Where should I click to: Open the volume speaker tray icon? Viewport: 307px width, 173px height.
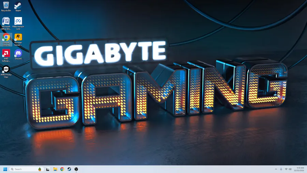pos(290,169)
